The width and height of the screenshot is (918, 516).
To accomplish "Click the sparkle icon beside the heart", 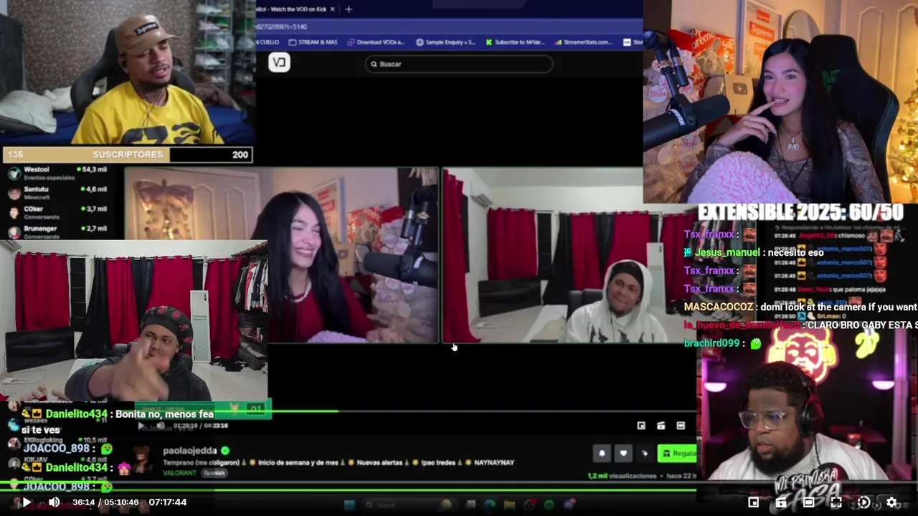I will click(644, 453).
